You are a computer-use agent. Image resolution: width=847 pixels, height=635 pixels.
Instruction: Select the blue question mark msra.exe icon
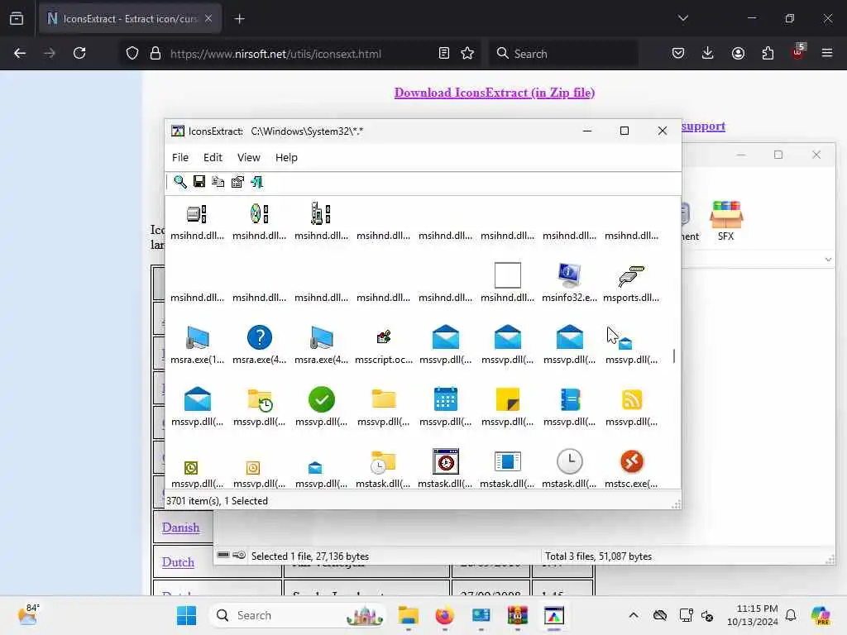pyautogui.click(x=259, y=337)
